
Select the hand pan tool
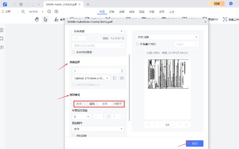[37, 19]
